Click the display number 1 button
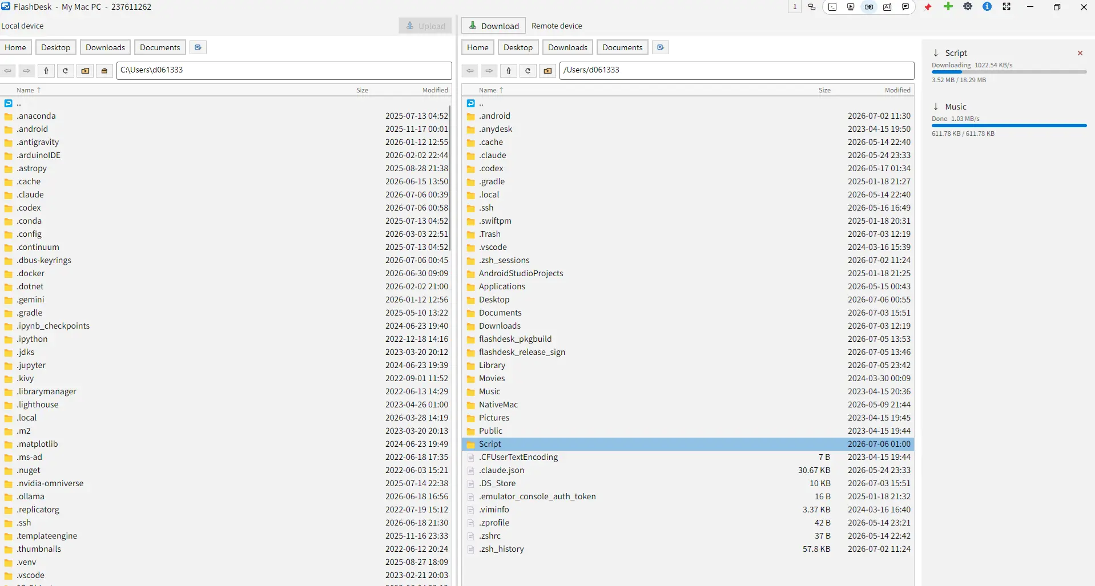 pos(795,7)
